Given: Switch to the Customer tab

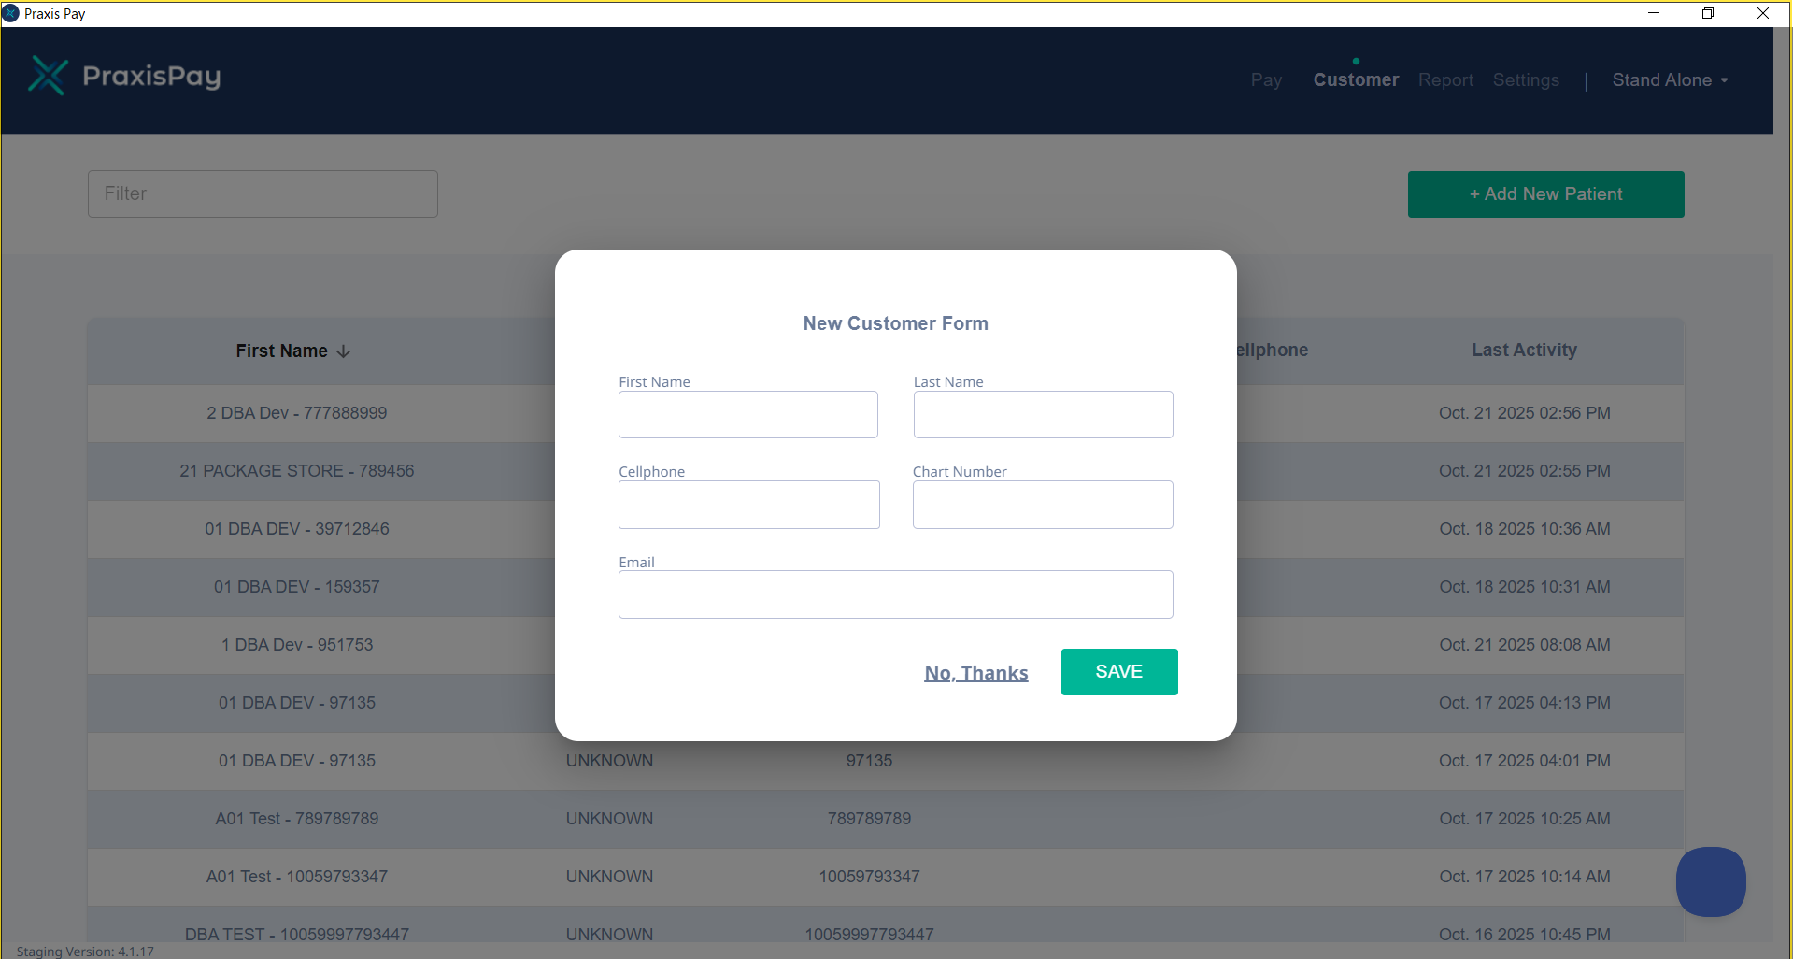Looking at the screenshot, I should tap(1356, 80).
